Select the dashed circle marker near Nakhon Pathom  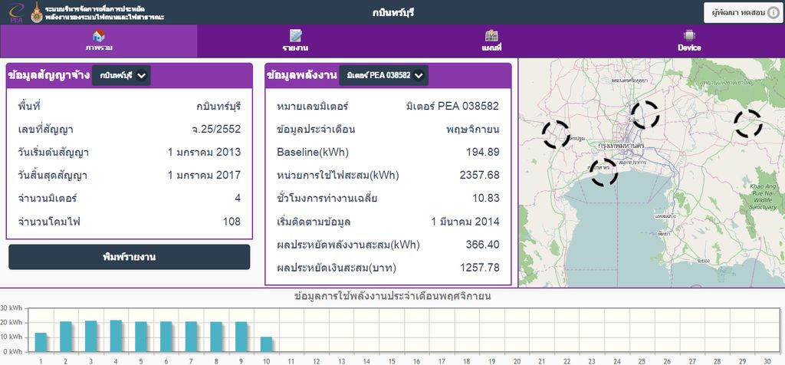click(556, 134)
